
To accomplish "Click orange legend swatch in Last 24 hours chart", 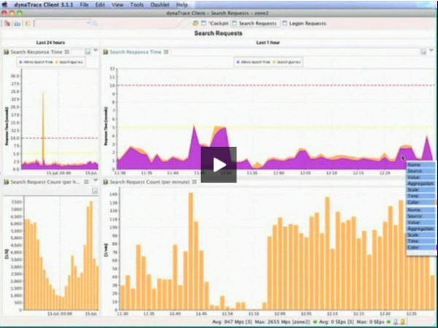I will 57,62.
